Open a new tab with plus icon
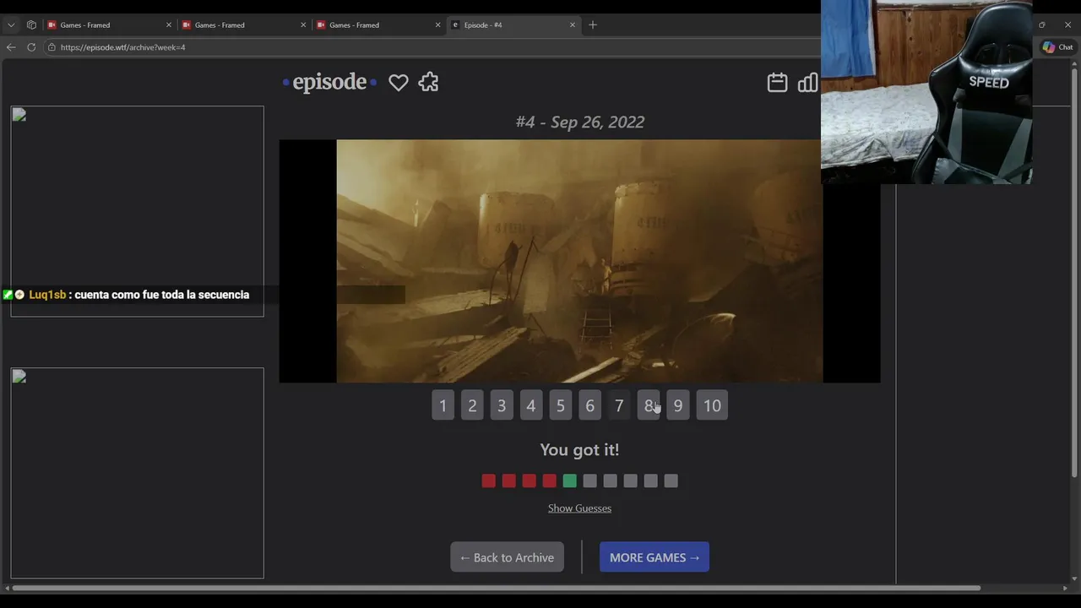Screen dimensions: 1081x608 click(x=593, y=24)
